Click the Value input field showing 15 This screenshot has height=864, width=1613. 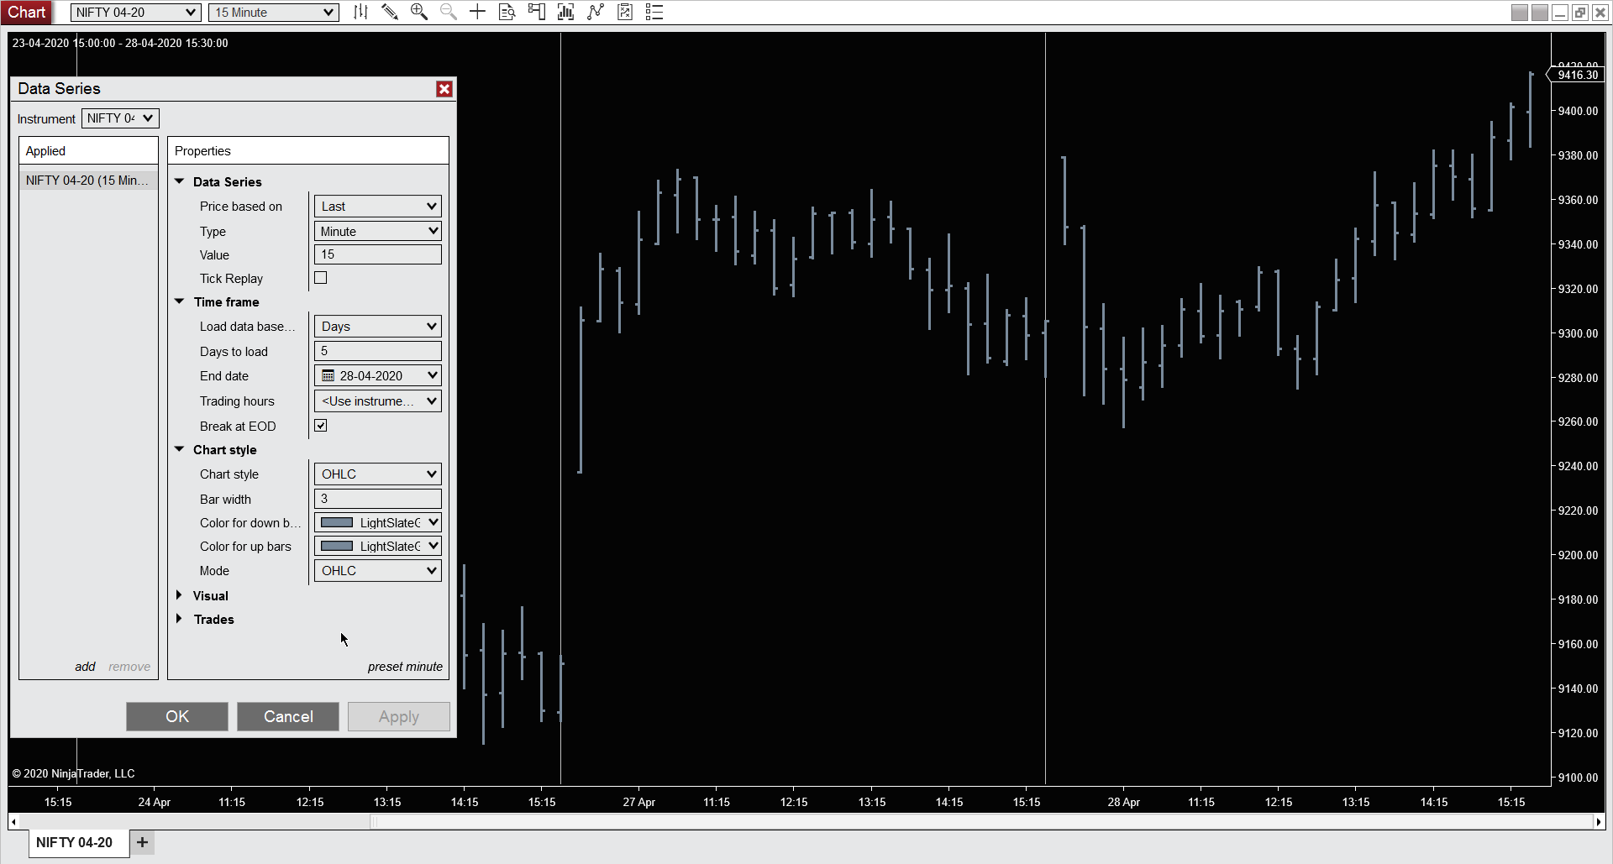click(x=378, y=254)
